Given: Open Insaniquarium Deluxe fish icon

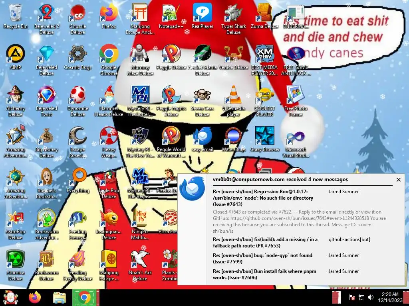Looking at the screenshot, I should 109,224.
